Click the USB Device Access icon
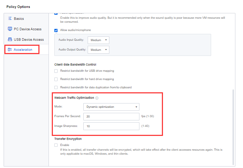This screenshot has width=243, height=168. 10,39
